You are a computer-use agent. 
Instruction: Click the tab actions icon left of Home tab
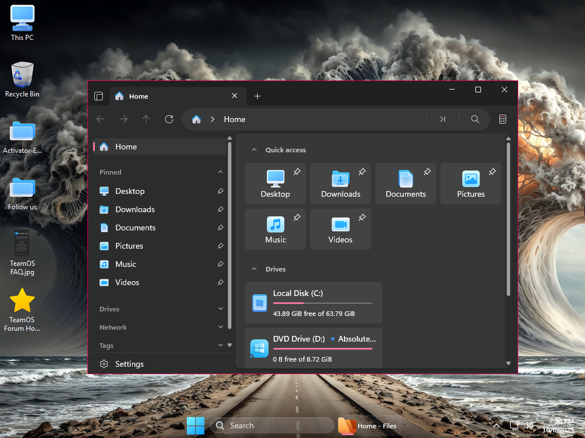98,96
